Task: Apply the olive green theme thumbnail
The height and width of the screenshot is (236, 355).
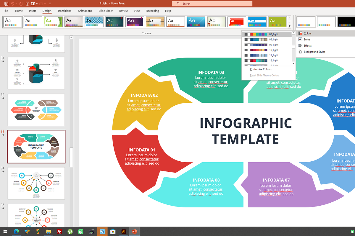Action: (277, 22)
